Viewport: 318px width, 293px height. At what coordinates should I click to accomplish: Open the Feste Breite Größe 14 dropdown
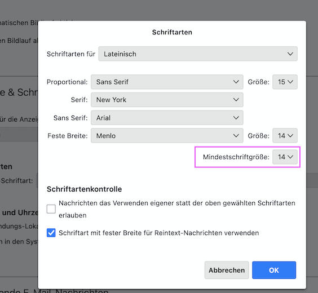click(x=285, y=136)
